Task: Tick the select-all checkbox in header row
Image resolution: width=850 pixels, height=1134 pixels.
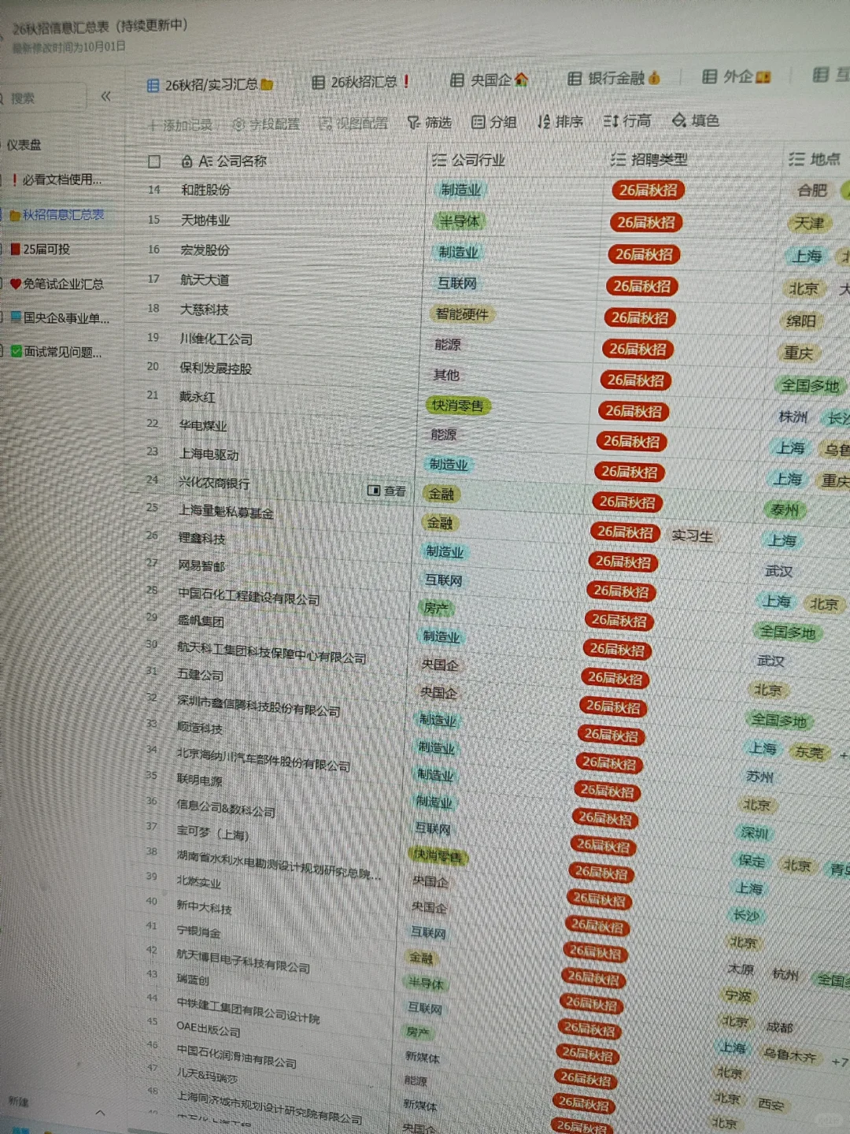Action: (x=154, y=161)
